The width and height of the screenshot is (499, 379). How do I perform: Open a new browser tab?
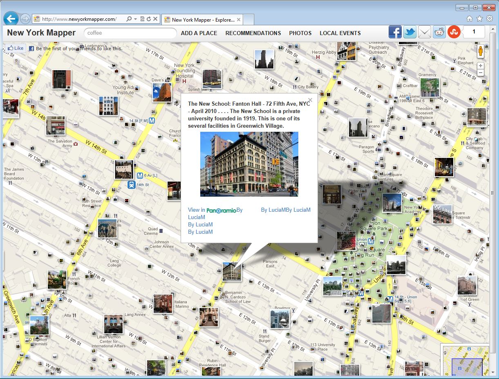pyautogui.click(x=248, y=20)
